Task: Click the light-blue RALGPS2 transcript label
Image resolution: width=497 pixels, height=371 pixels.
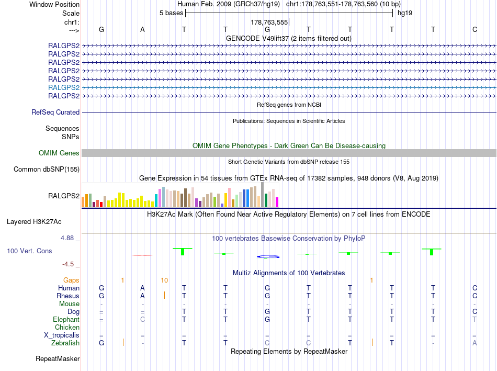Action: 64,87
